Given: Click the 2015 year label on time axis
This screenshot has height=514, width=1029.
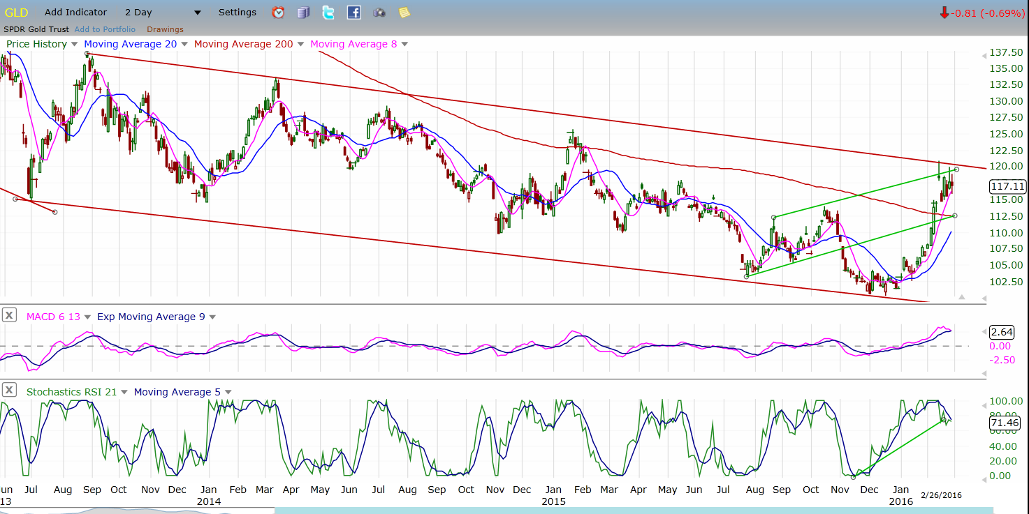Looking at the screenshot, I should click(x=553, y=501).
